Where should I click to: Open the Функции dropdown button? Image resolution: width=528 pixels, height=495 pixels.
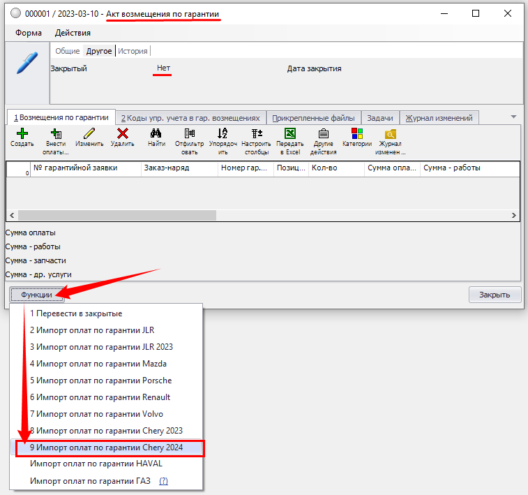37,295
